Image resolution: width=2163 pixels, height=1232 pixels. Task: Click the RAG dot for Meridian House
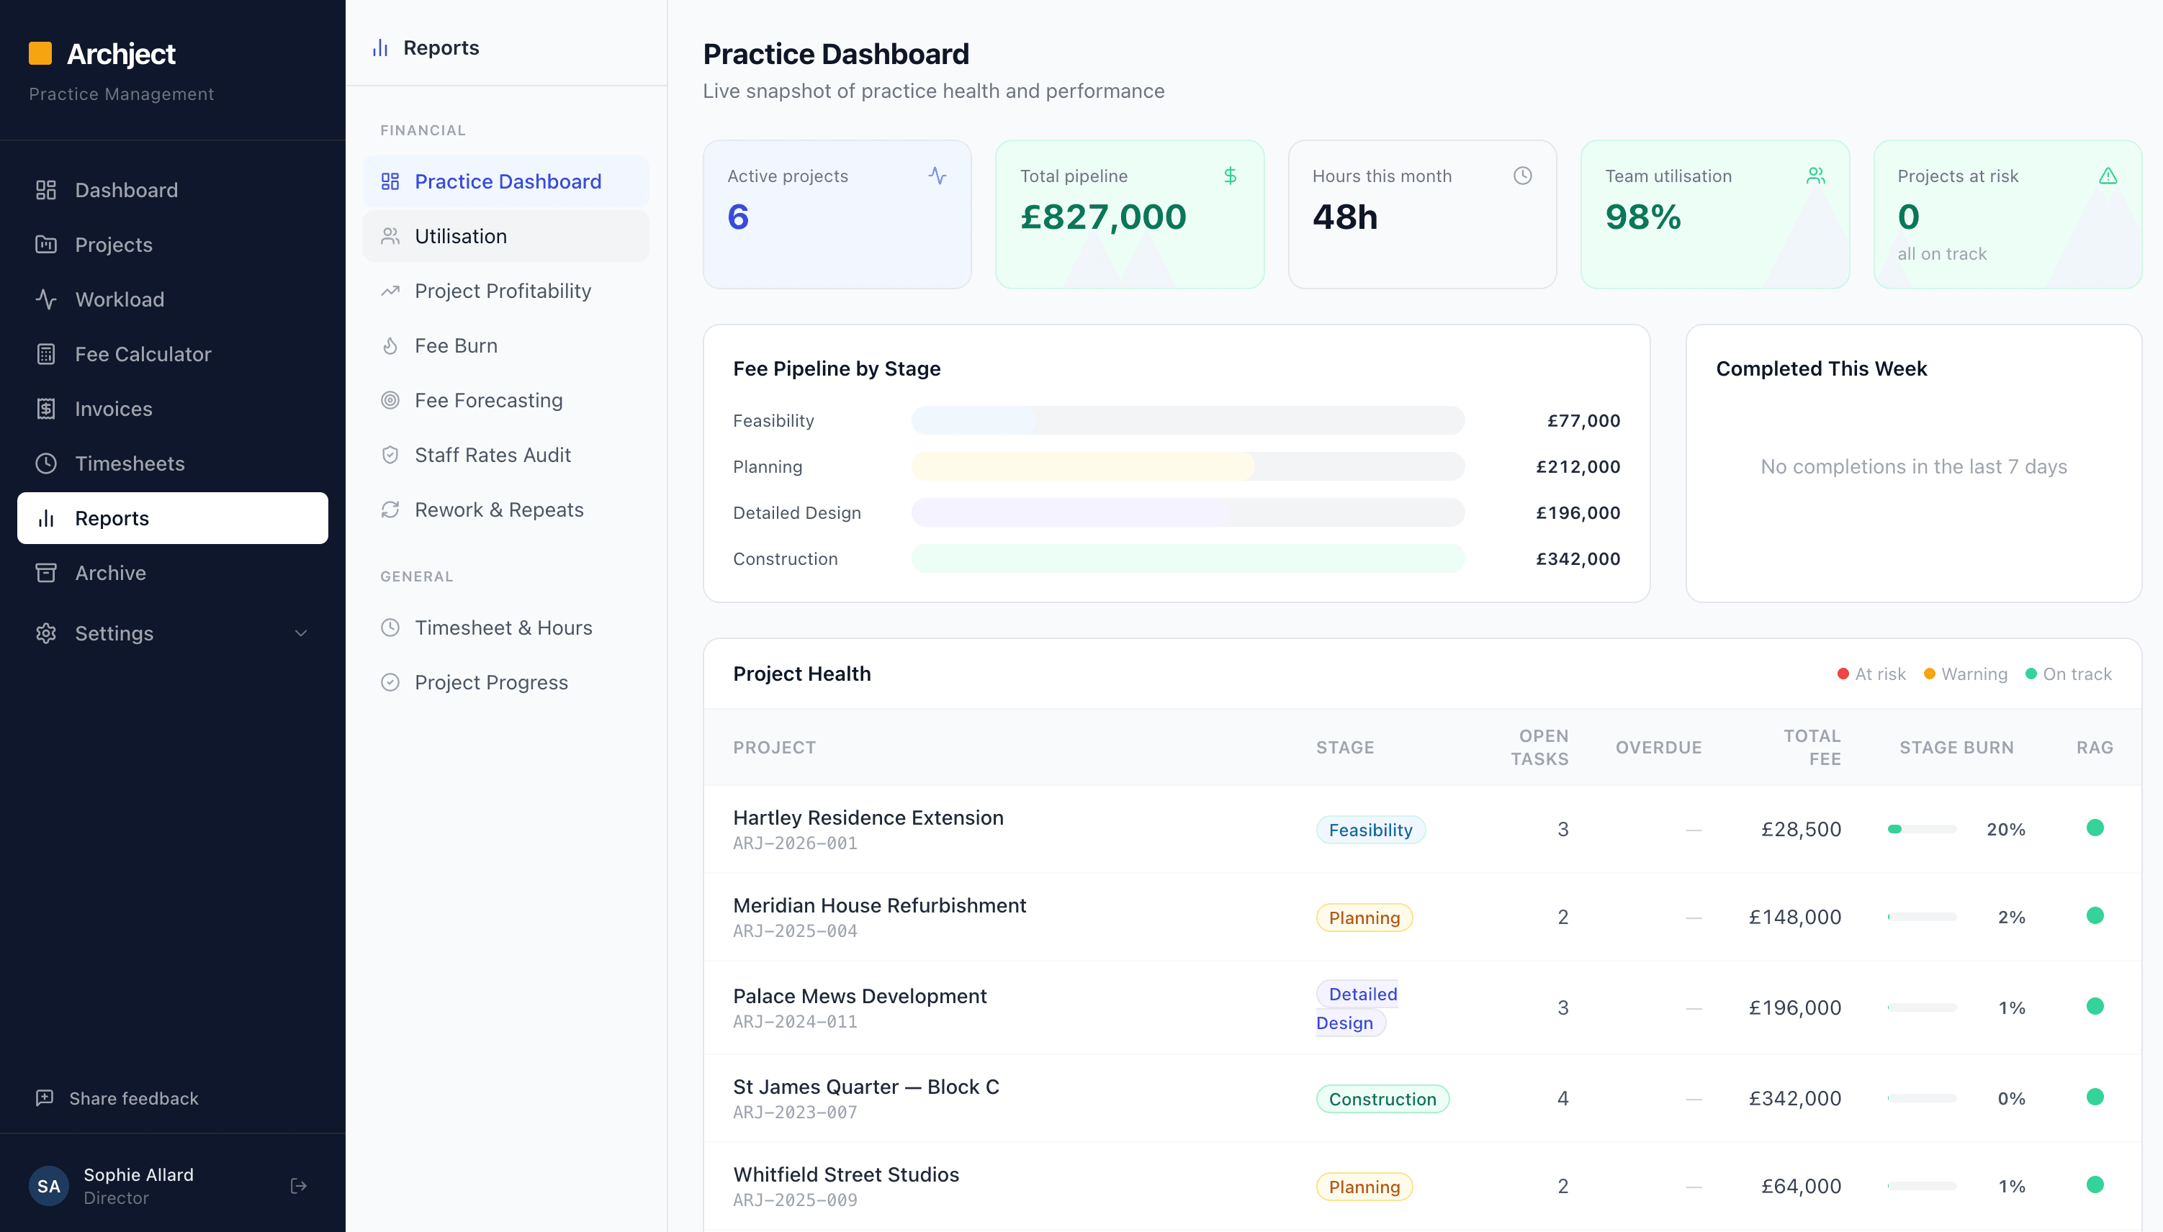pyautogui.click(x=2095, y=915)
